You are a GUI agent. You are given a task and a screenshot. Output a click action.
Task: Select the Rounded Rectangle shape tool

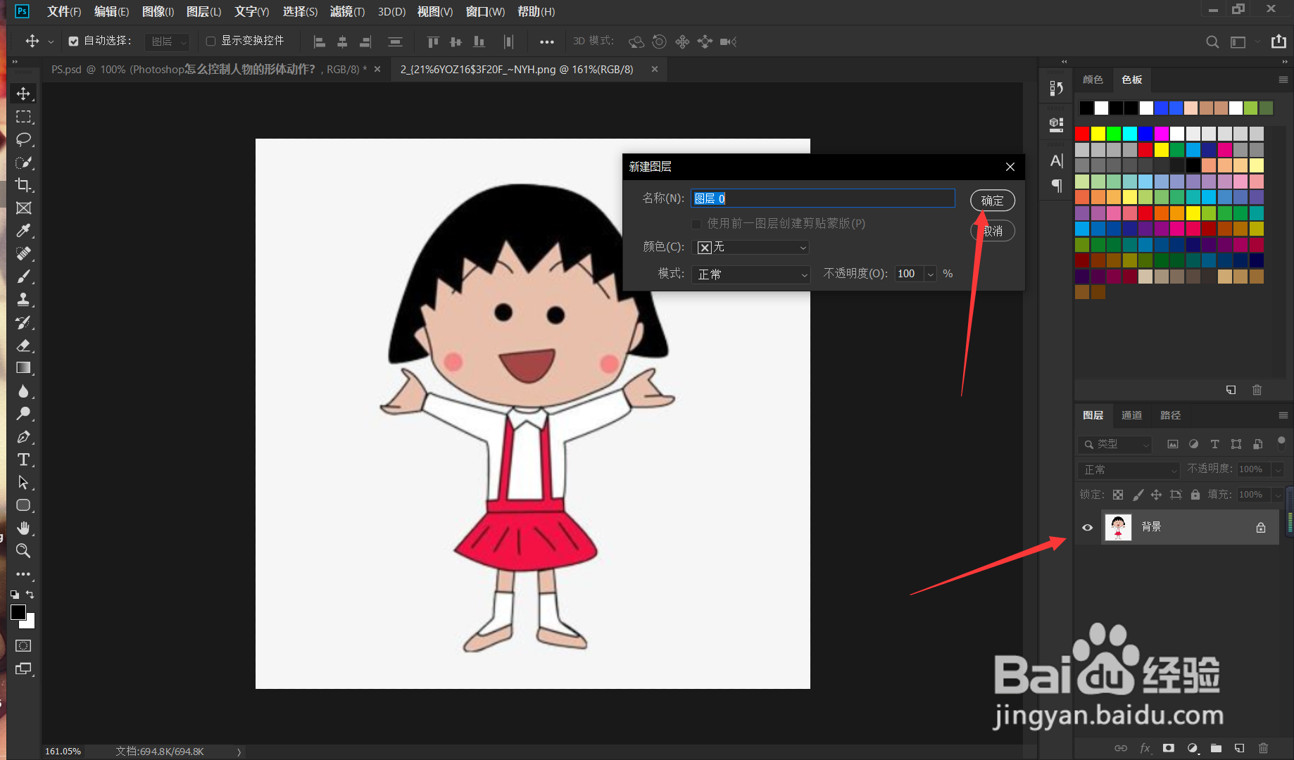click(23, 505)
